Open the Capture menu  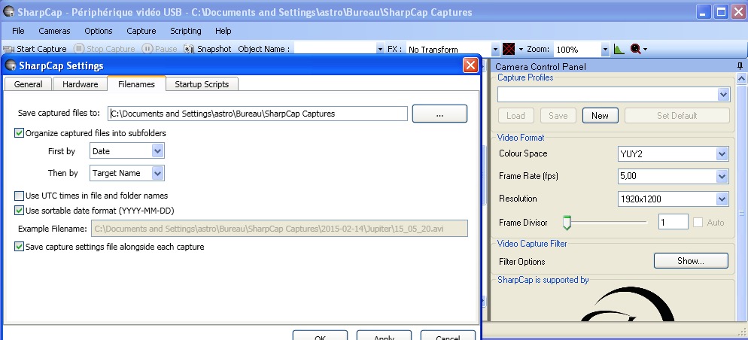141,31
